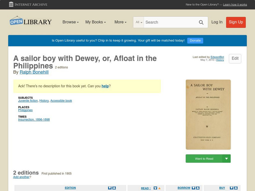Follow the Ralph Bonehill author link

point(34,72)
